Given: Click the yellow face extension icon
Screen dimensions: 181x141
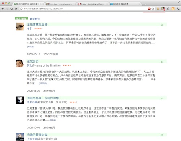Looking at the screenshot, I should point(158,9).
